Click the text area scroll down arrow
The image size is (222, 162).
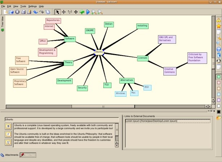[117, 145]
